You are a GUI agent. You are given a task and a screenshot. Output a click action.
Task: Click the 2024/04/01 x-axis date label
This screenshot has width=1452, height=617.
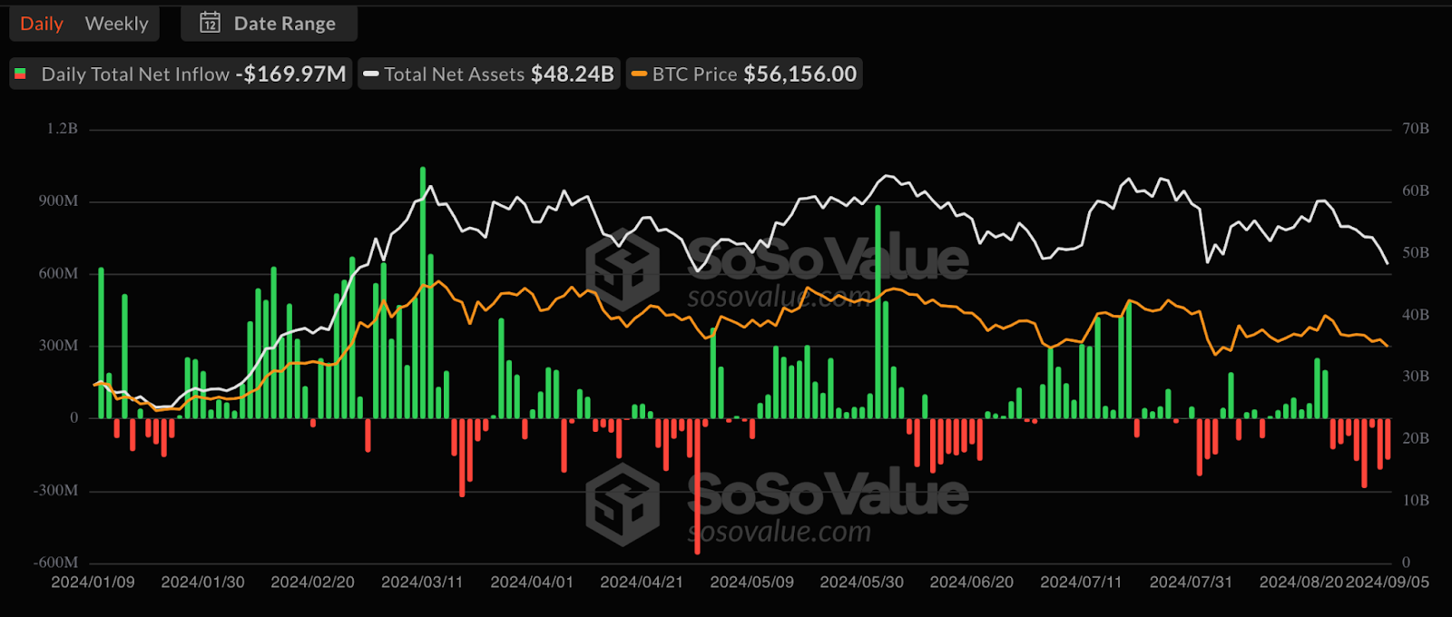click(x=532, y=583)
